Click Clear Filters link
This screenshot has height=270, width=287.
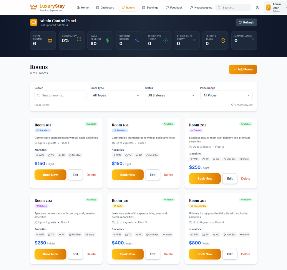coord(42,105)
